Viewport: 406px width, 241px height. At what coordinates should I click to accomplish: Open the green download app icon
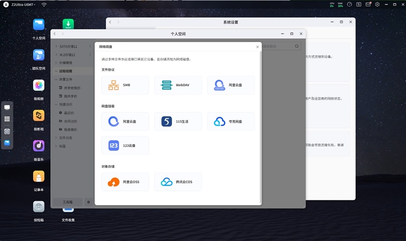pyautogui.click(x=68, y=24)
